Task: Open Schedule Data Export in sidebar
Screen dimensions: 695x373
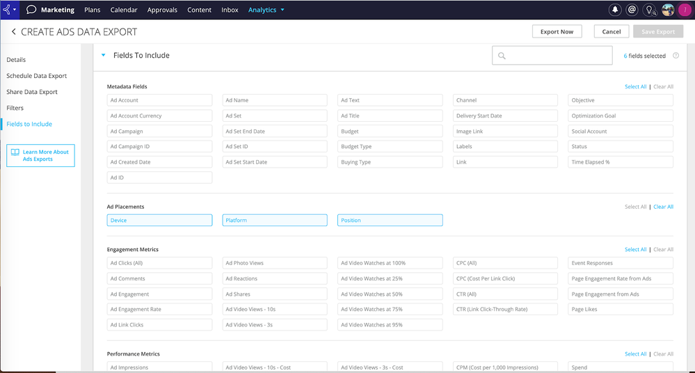Action: pos(36,76)
